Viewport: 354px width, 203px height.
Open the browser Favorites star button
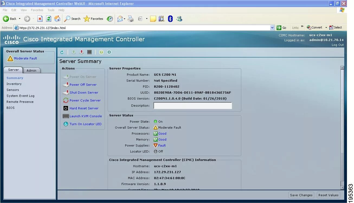tap(94, 19)
